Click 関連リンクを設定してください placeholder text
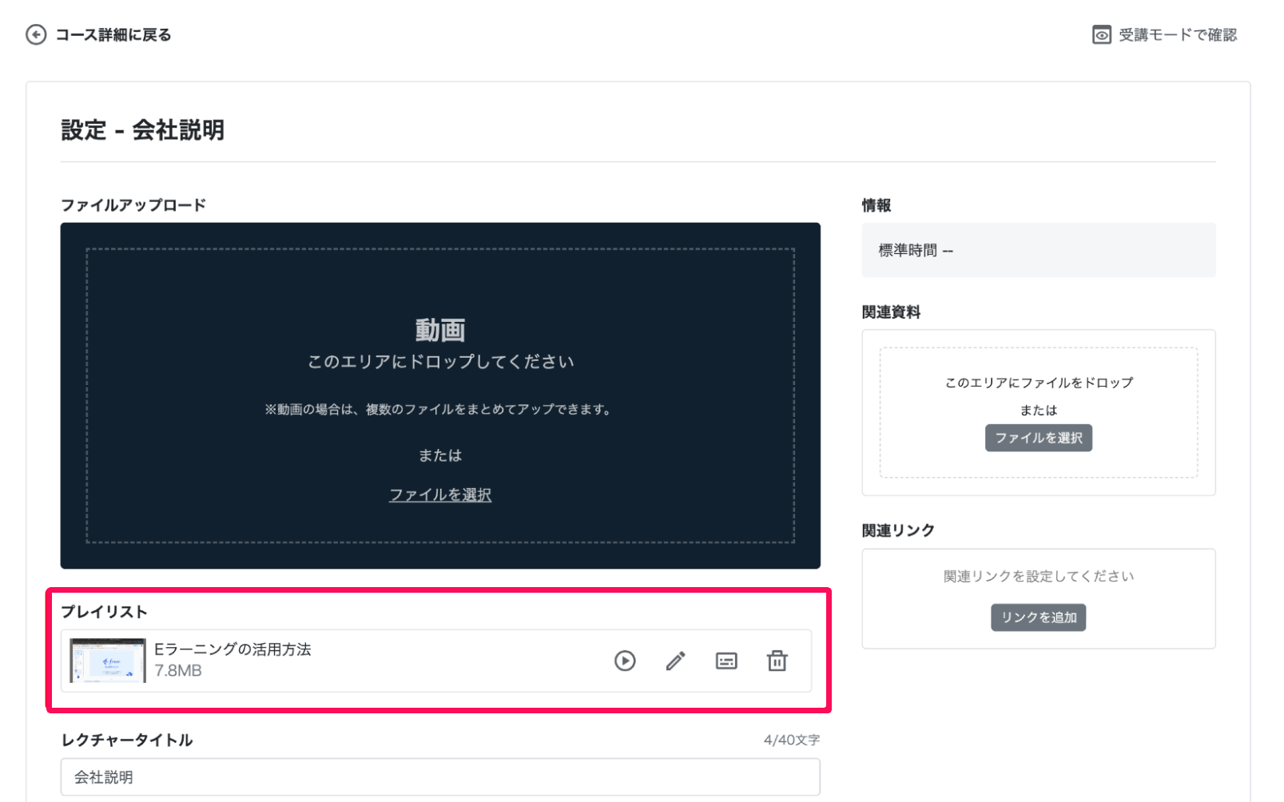Viewport: 1284px width, 802px height. tap(1038, 576)
